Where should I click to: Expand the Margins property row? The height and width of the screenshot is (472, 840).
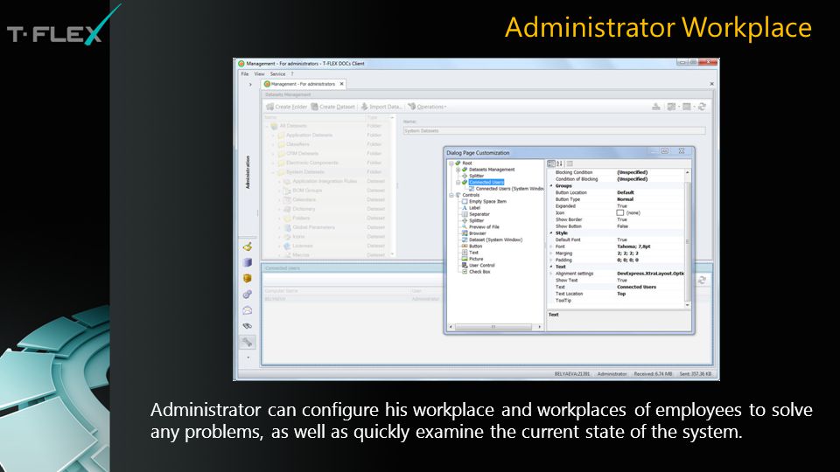(x=551, y=253)
